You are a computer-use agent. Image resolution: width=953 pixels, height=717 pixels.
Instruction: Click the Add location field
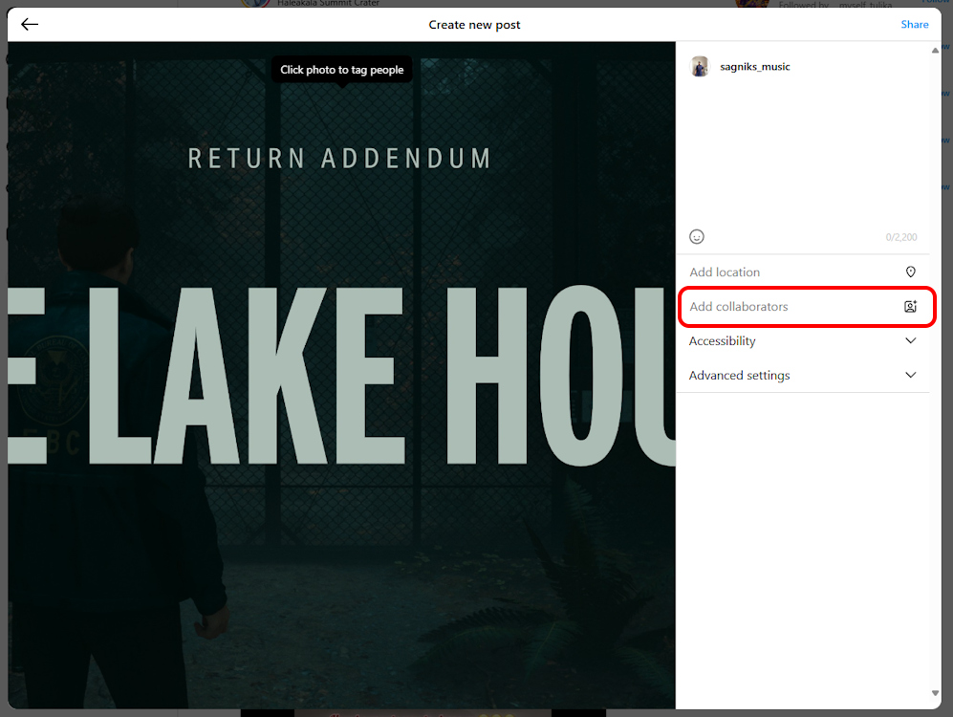[x=802, y=272]
